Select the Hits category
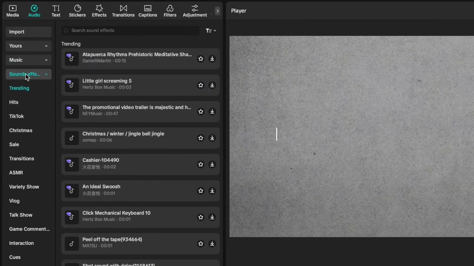 point(14,102)
